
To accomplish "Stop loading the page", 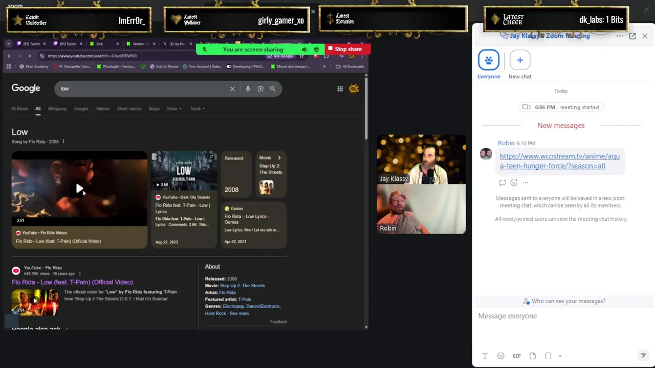I will [x=30, y=56].
